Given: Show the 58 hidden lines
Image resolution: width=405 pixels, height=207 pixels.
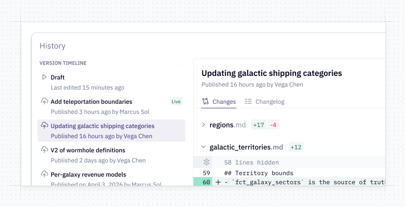Looking at the screenshot, I should pyautogui.click(x=251, y=162).
